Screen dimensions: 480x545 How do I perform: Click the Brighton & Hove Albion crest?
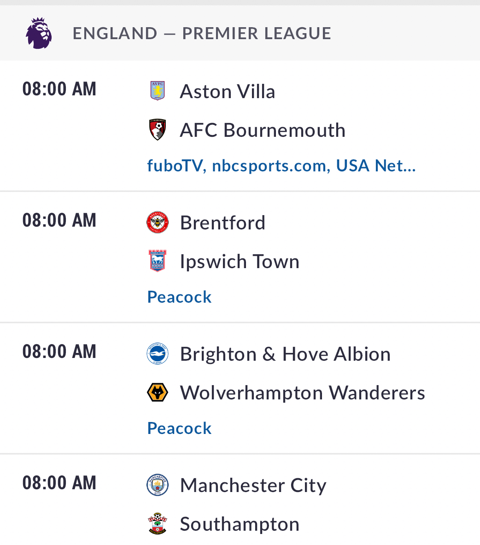click(158, 353)
